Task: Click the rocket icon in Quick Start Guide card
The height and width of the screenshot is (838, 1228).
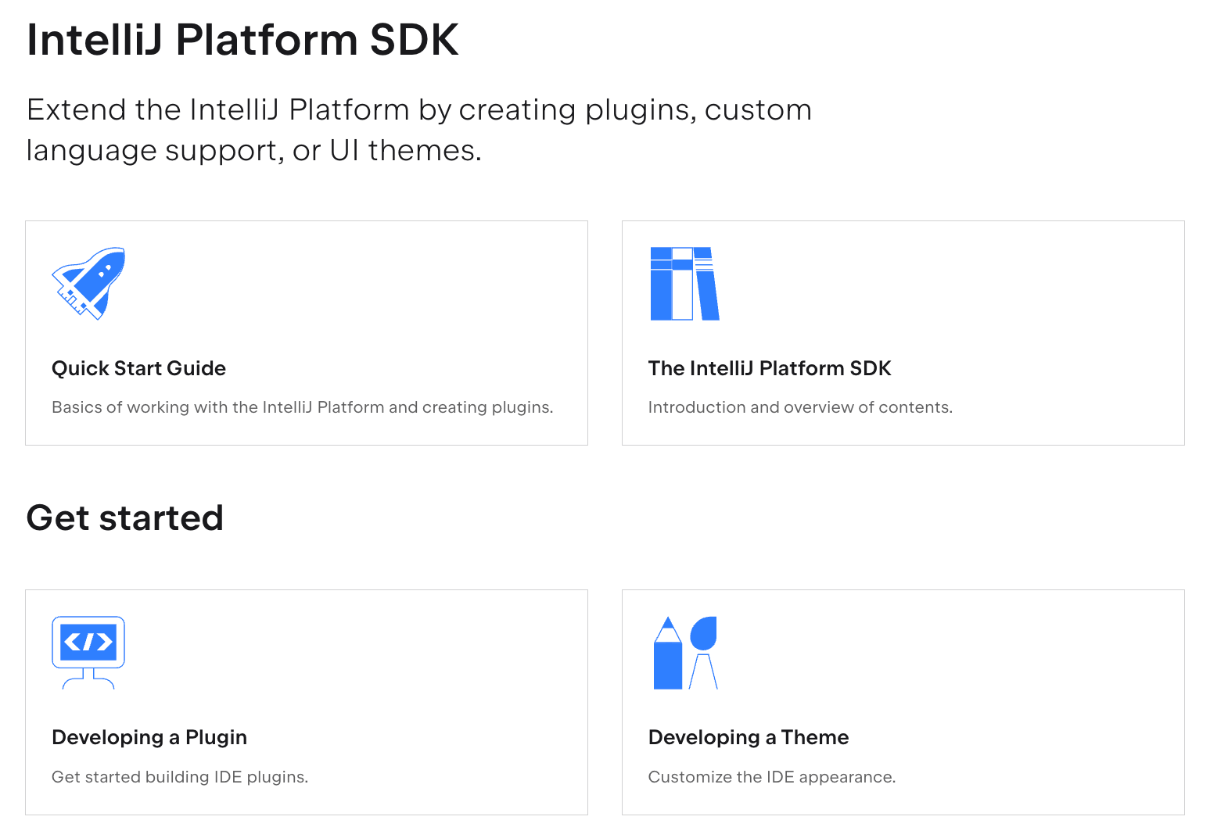Action: point(88,284)
